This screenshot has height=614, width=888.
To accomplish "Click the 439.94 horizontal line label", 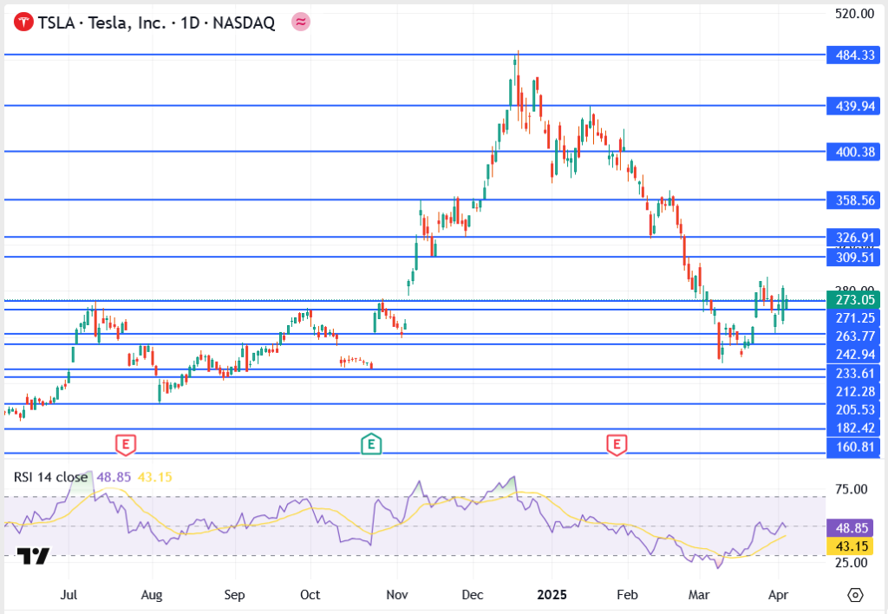I will click(x=855, y=106).
